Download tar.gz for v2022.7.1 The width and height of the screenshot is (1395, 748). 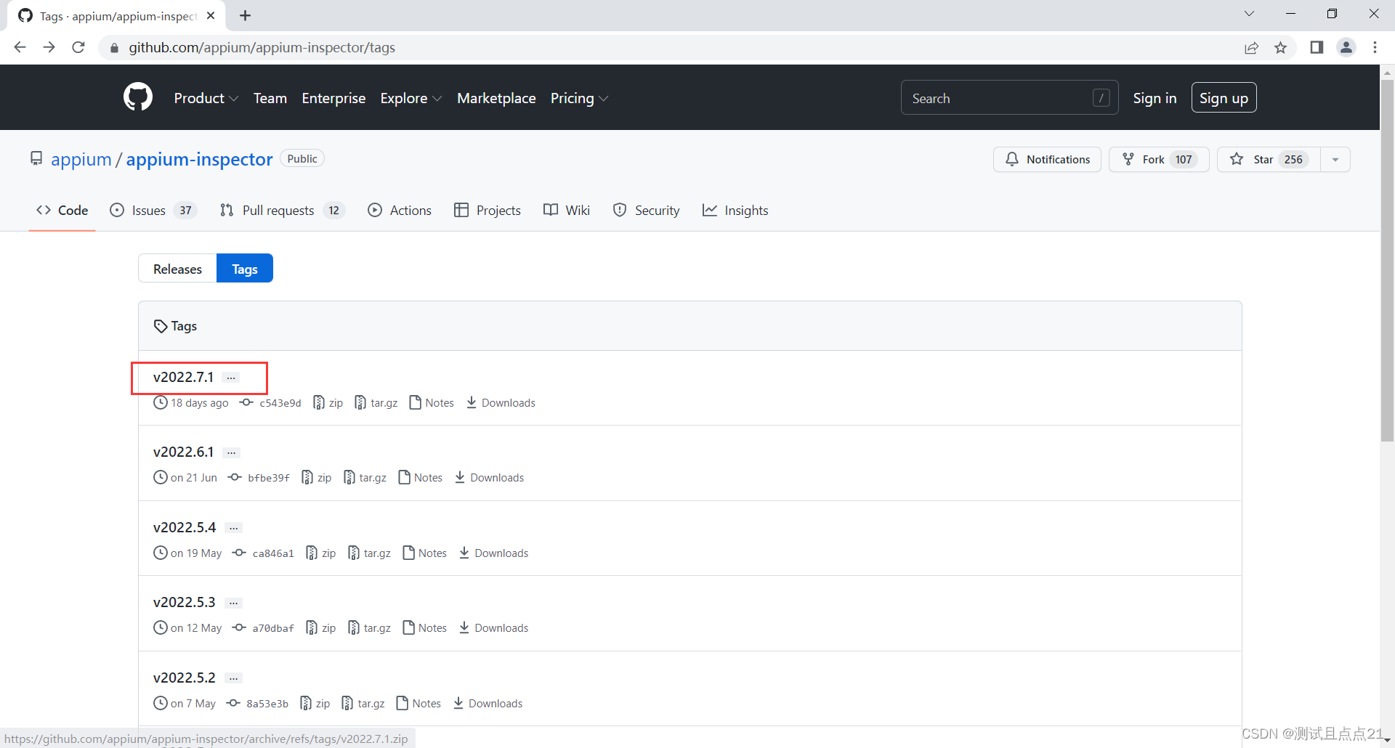coord(376,402)
